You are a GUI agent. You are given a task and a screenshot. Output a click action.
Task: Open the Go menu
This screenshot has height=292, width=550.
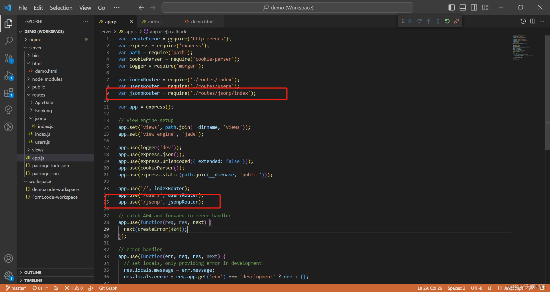[101, 8]
